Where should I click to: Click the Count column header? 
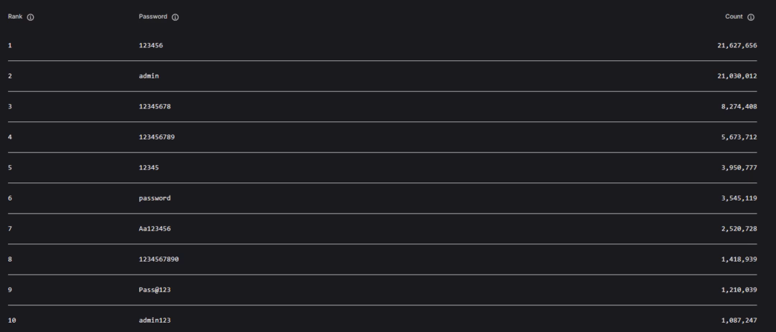(734, 17)
